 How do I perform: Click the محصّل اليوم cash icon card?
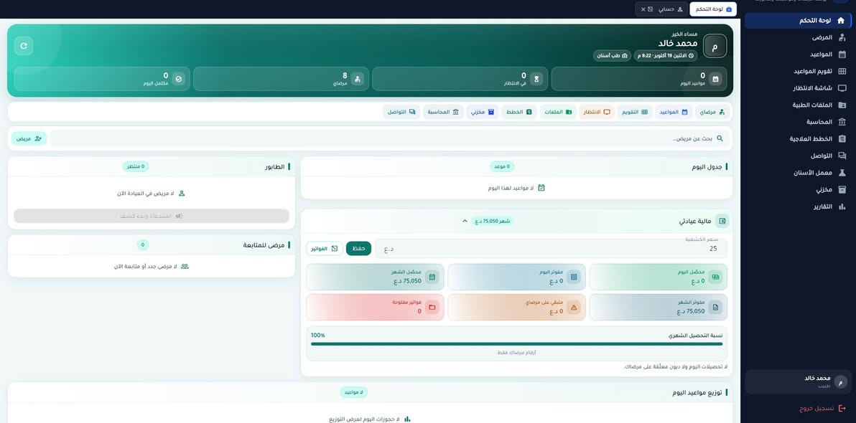(659, 277)
